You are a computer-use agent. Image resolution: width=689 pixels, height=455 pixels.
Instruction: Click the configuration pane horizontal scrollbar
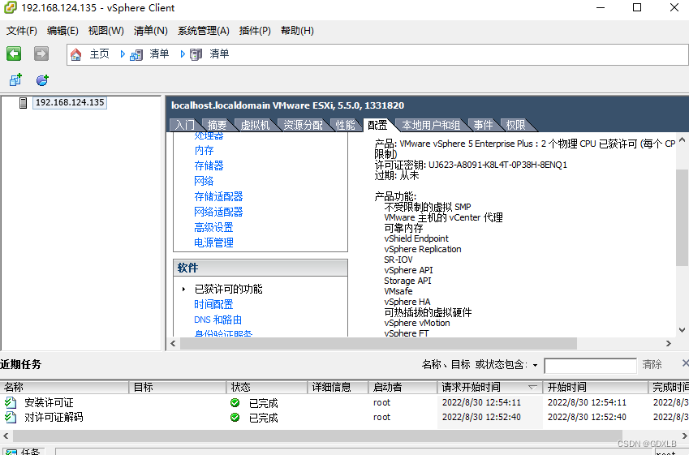coord(378,343)
